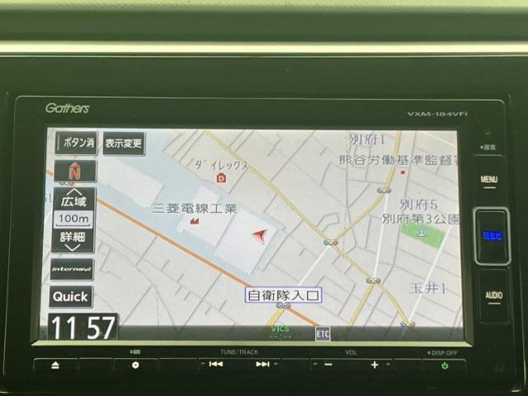
Task: Open the internavi service button
Action: pos(72,270)
